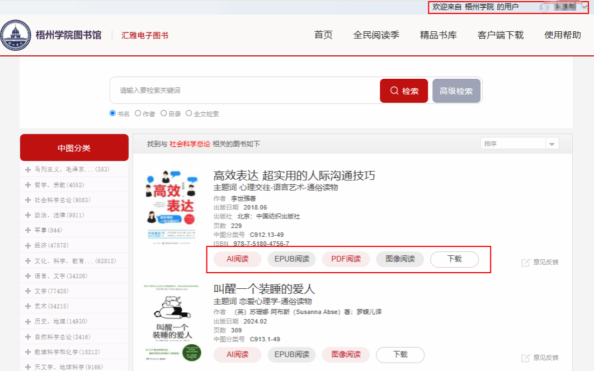
Task: Select the 目录 search radio button
Action: [x=164, y=113]
